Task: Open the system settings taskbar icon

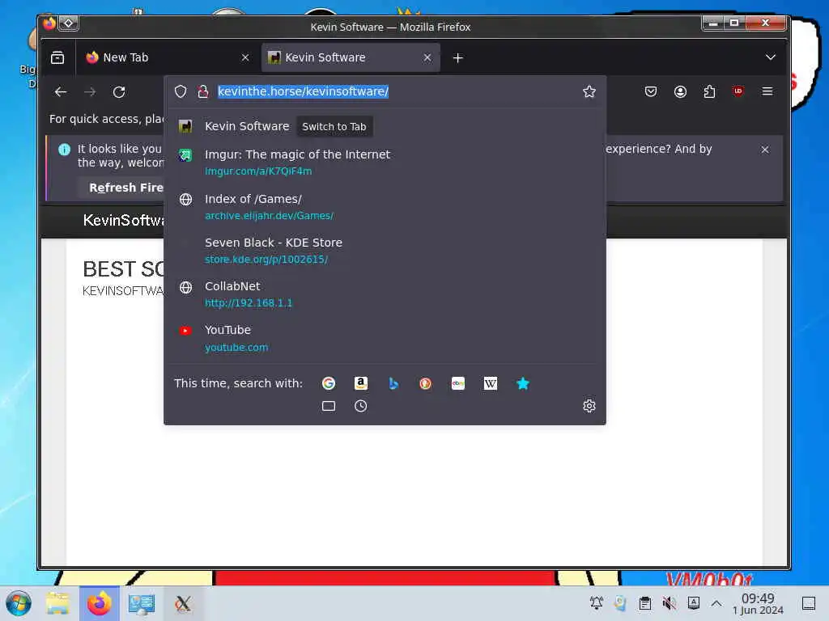Action: pos(141,603)
